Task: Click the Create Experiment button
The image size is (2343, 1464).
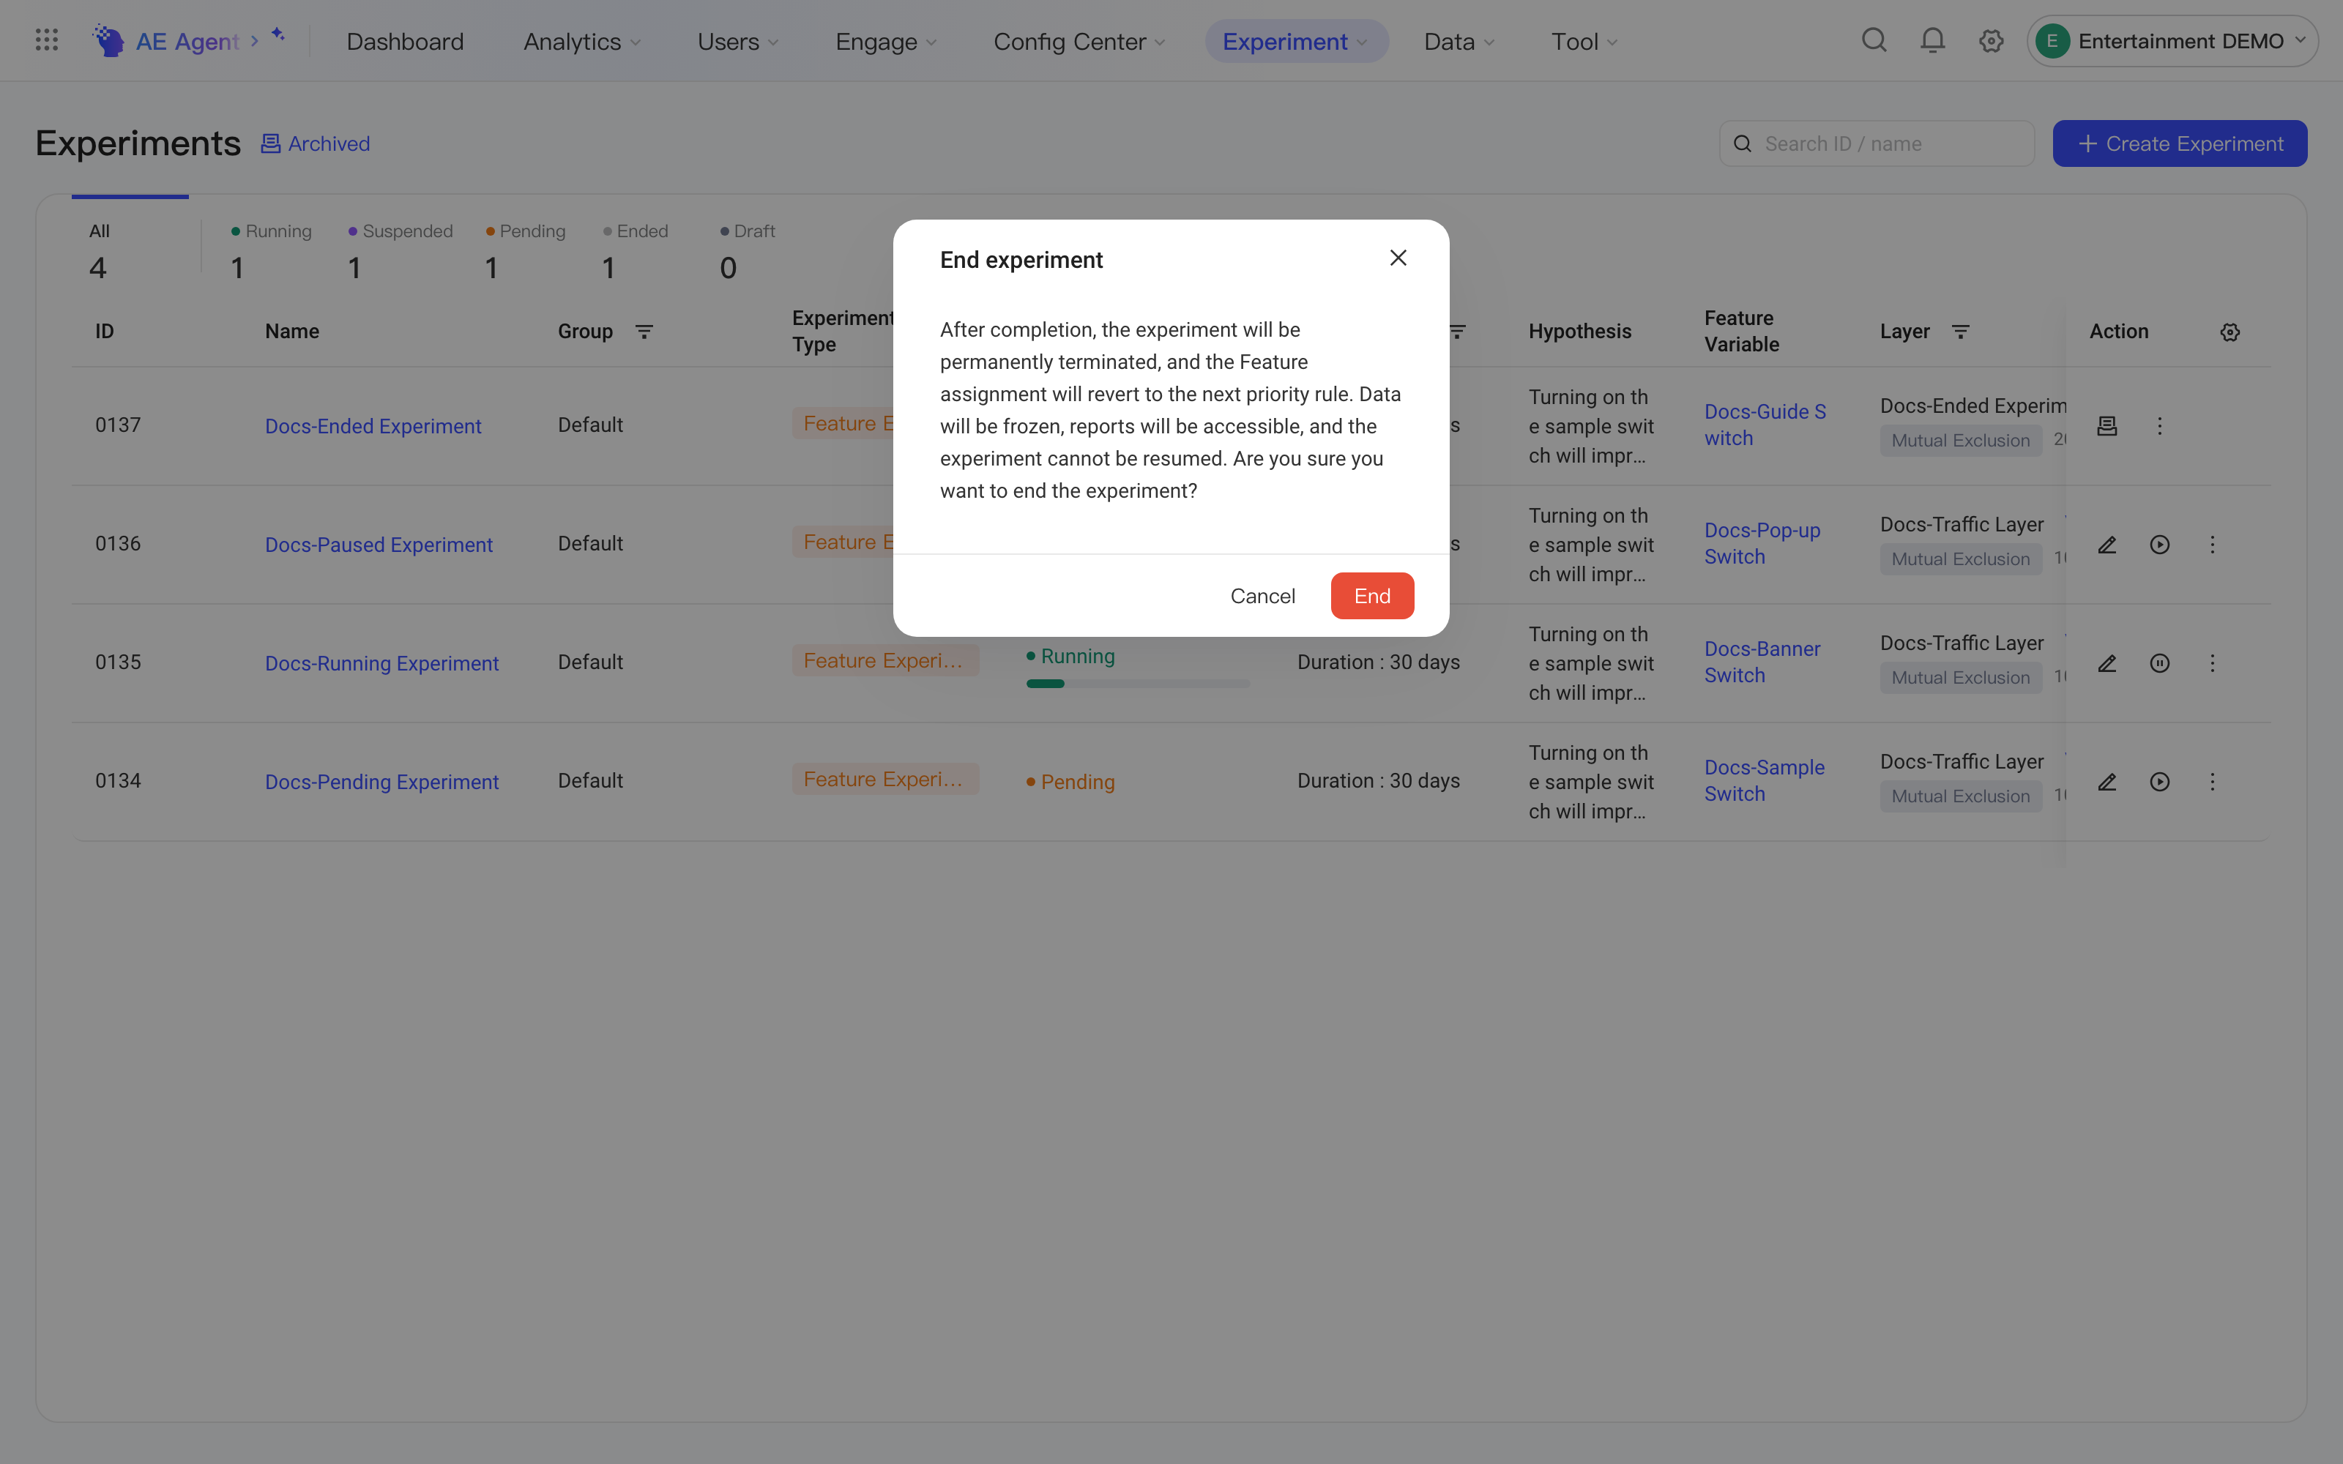Action: pyautogui.click(x=2180, y=143)
